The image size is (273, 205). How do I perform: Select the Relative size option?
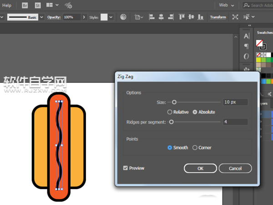pos(170,112)
